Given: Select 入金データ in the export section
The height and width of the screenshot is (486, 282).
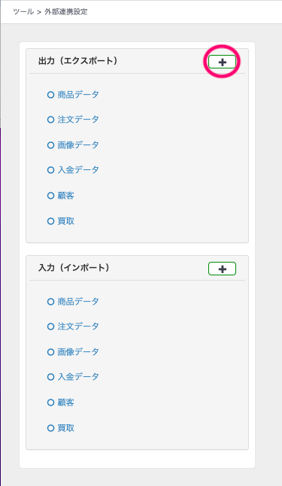Looking at the screenshot, I should click(x=78, y=170).
